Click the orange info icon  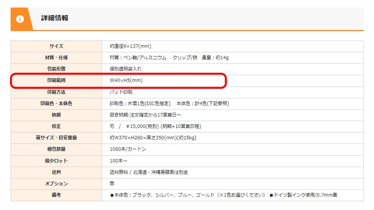pyautogui.click(x=20, y=19)
